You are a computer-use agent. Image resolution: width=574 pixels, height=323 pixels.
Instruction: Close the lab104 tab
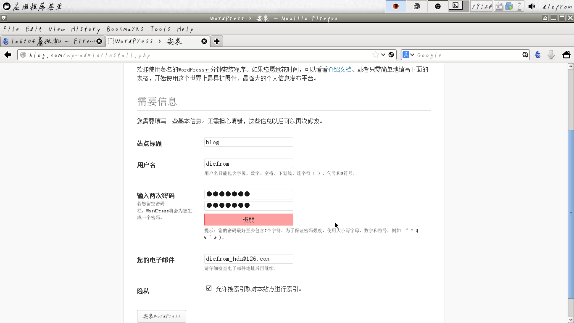pos(99,41)
